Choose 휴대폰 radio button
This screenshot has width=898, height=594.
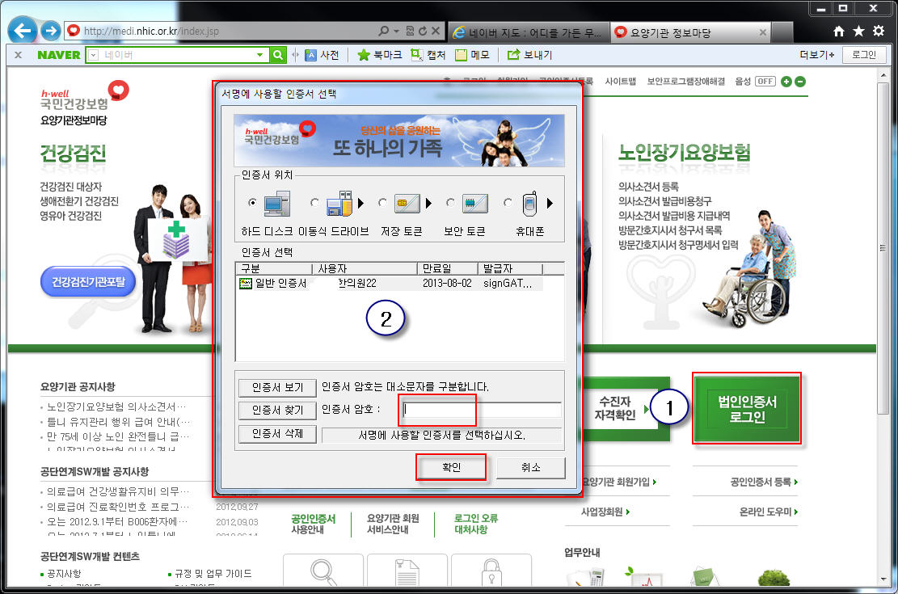click(508, 202)
